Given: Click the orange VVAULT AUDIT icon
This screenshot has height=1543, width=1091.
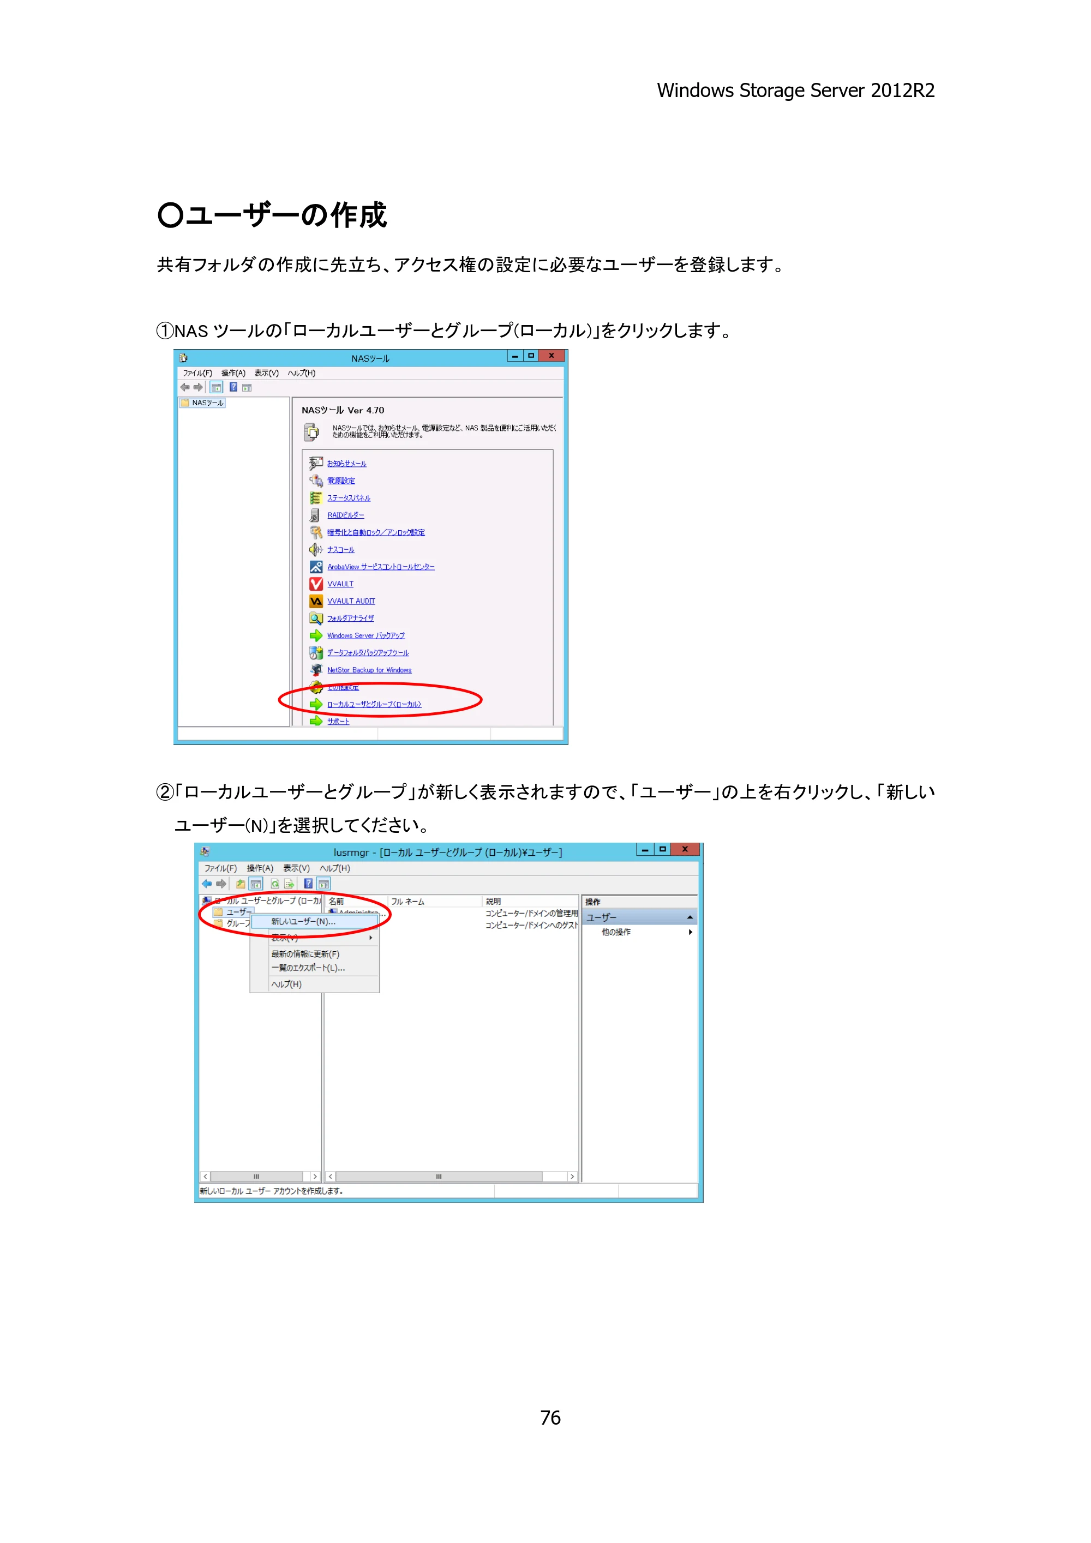Looking at the screenshot, I should click(315, 601).
